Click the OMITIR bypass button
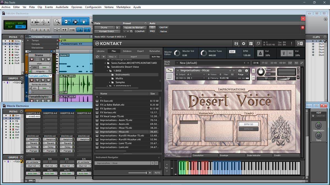Viewport: 330px width, 185px height. click(x=163, y=27)
